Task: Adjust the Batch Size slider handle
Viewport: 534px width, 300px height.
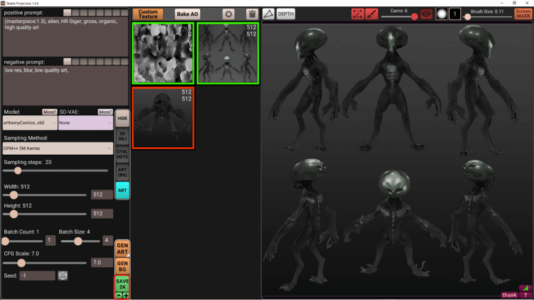Action: (x=78, y=241)
